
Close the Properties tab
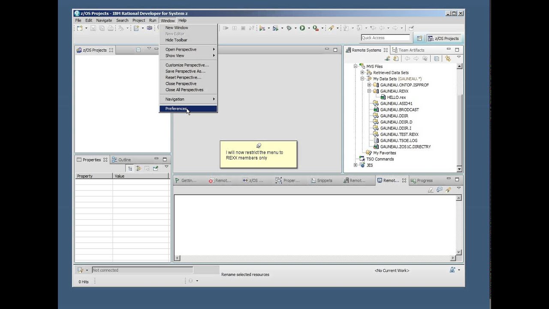(x=105, y=160)
